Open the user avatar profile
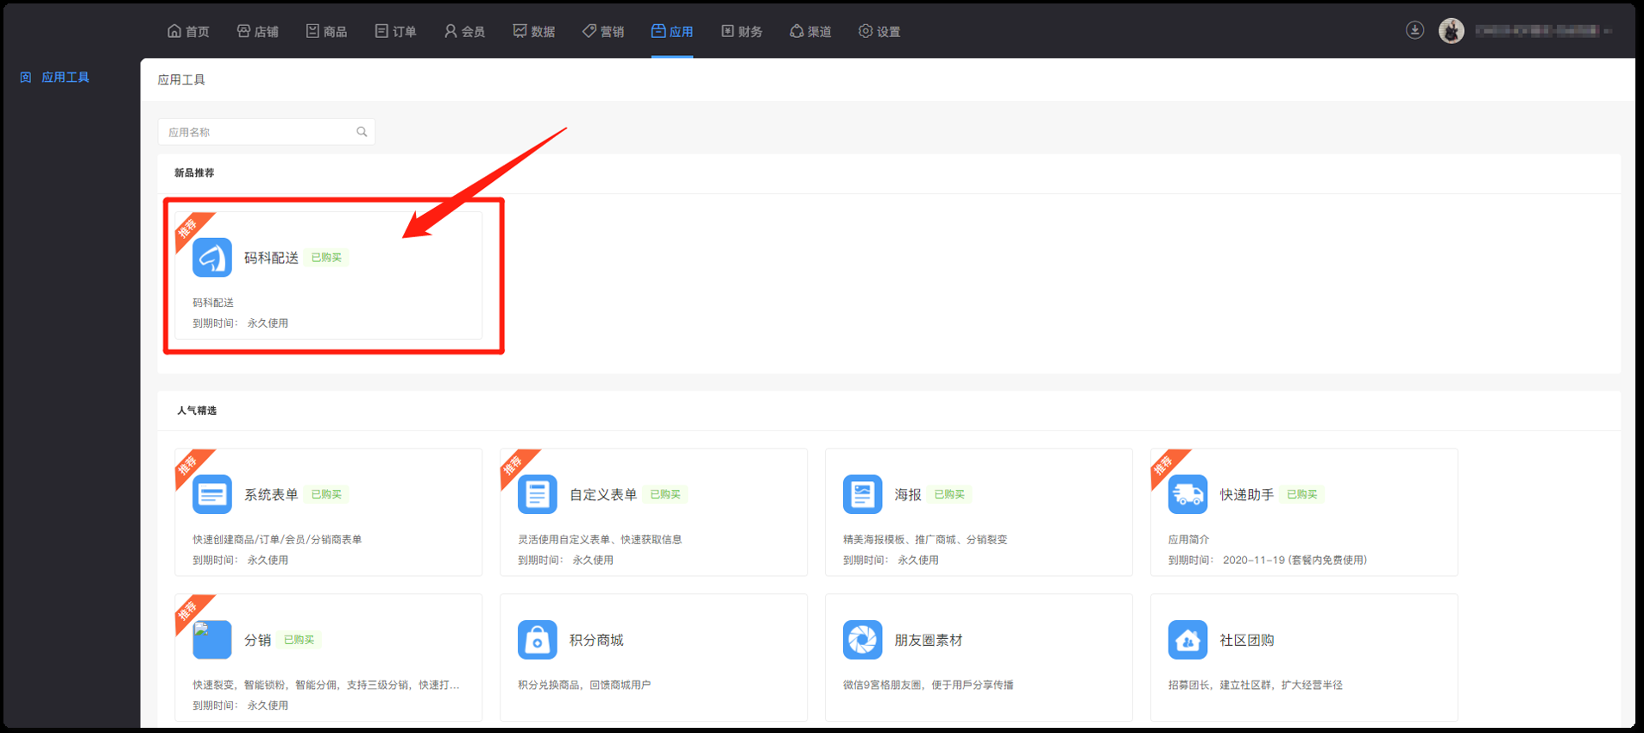The width and height of the screenshot is (1644, 733). [x=1452, y=31]
